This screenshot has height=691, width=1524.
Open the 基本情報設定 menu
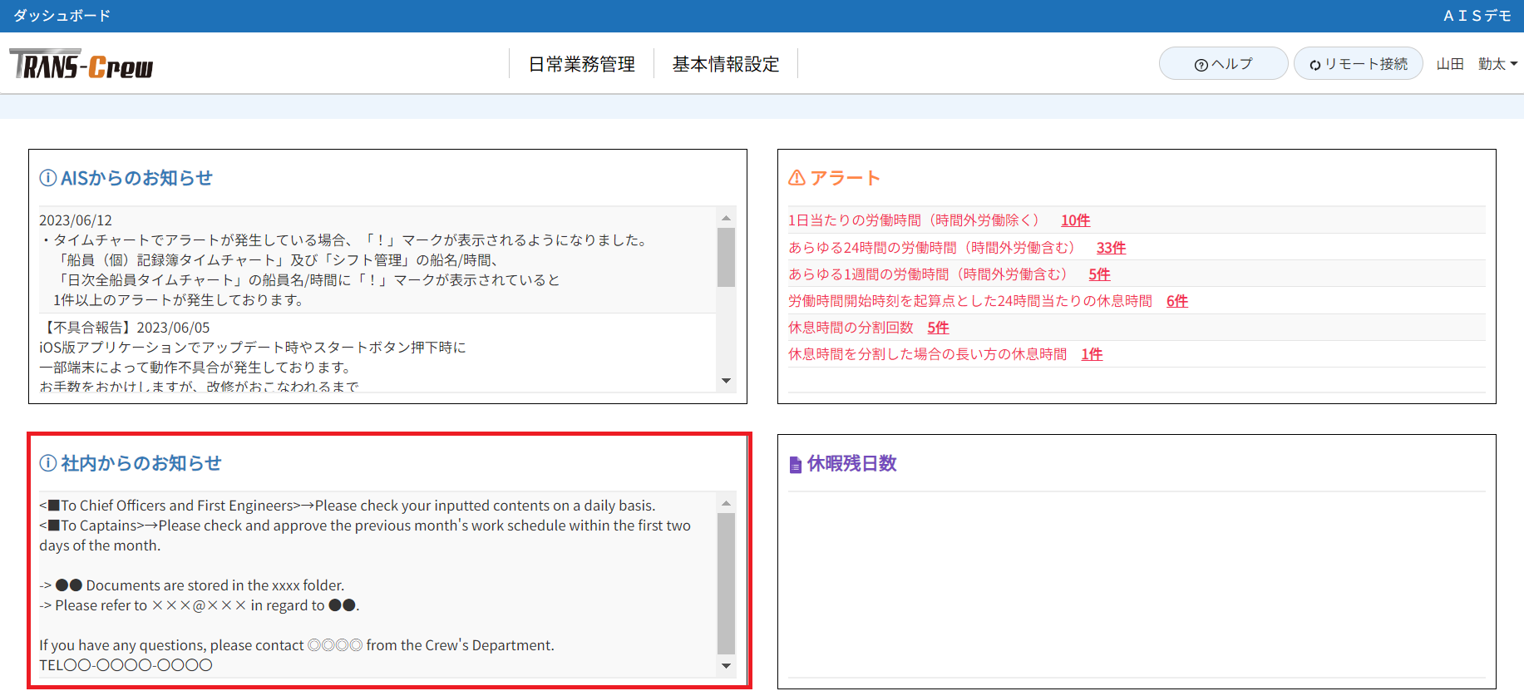click(x=726, y=64)
